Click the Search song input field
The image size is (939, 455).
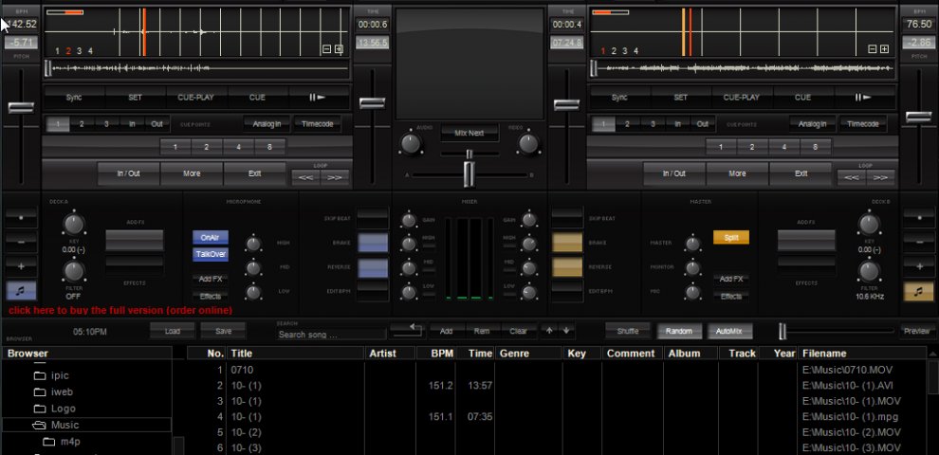[x=331, y=334]
